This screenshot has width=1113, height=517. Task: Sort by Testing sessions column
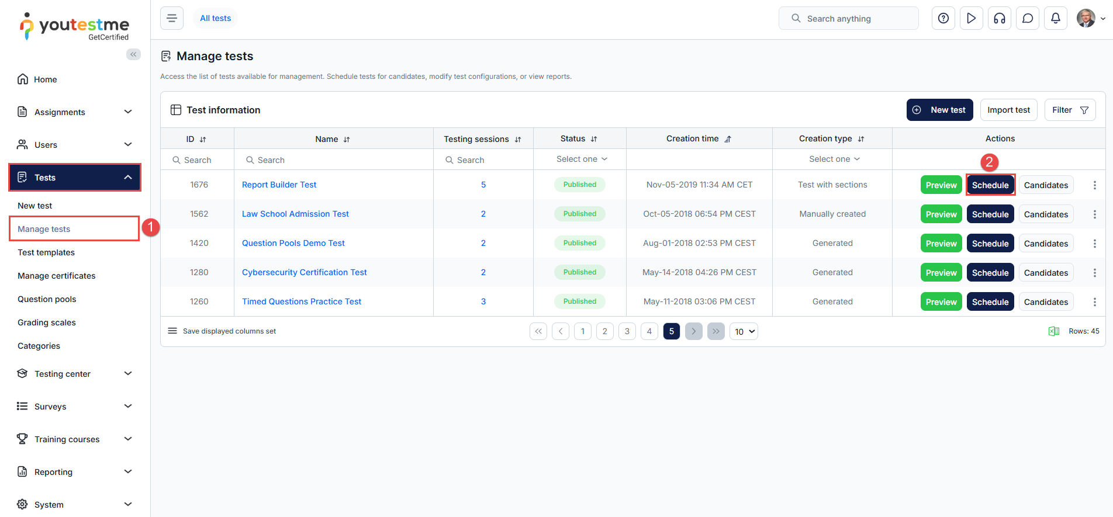coord(518,140)
